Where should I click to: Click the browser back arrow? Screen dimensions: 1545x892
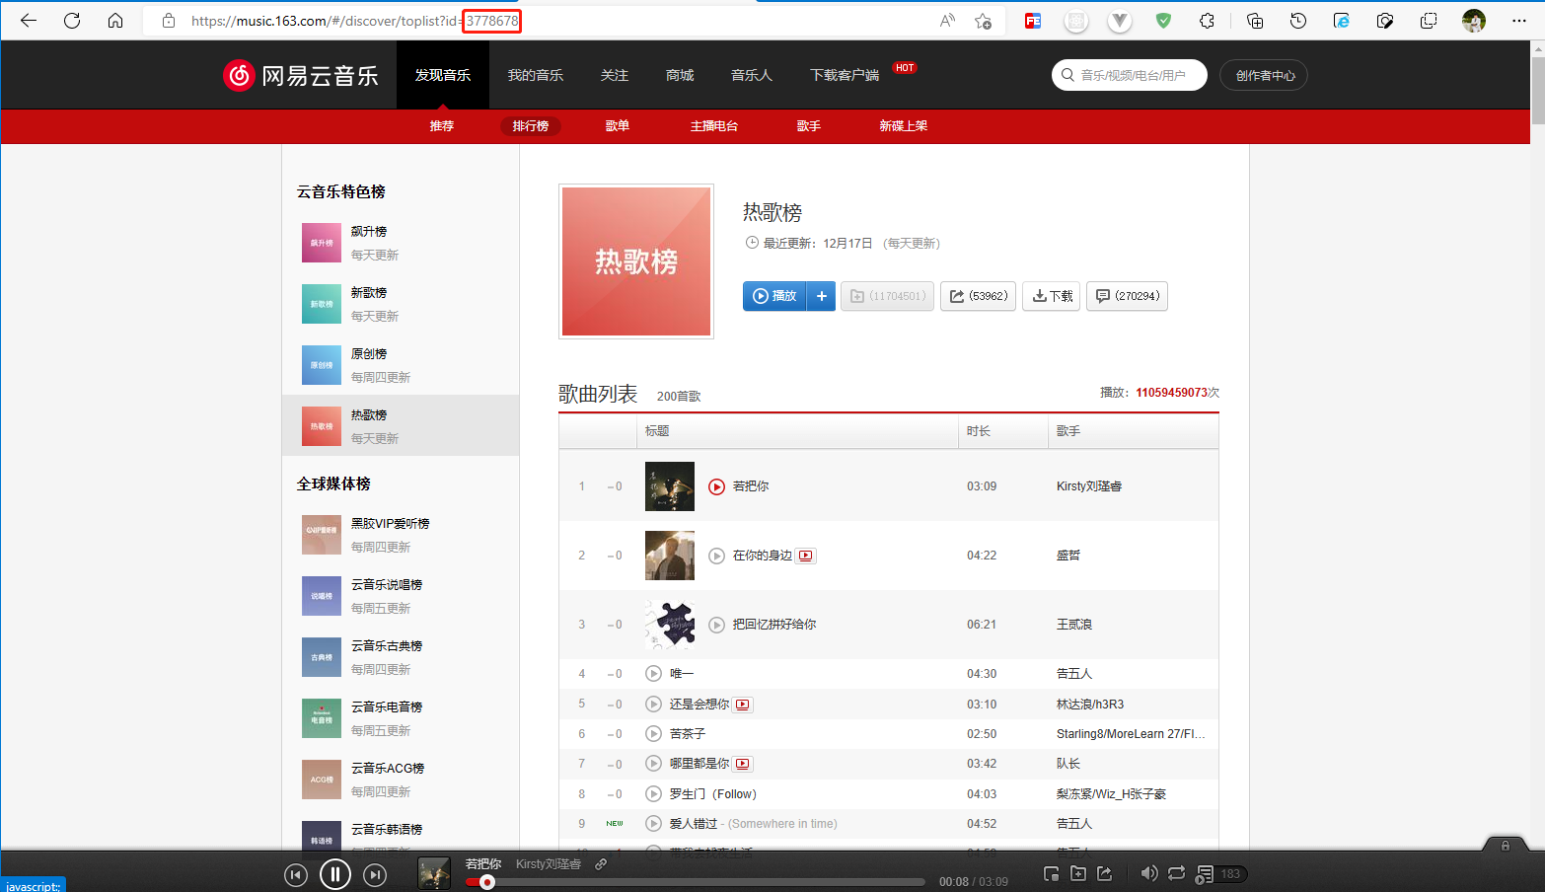pos(29,20)
